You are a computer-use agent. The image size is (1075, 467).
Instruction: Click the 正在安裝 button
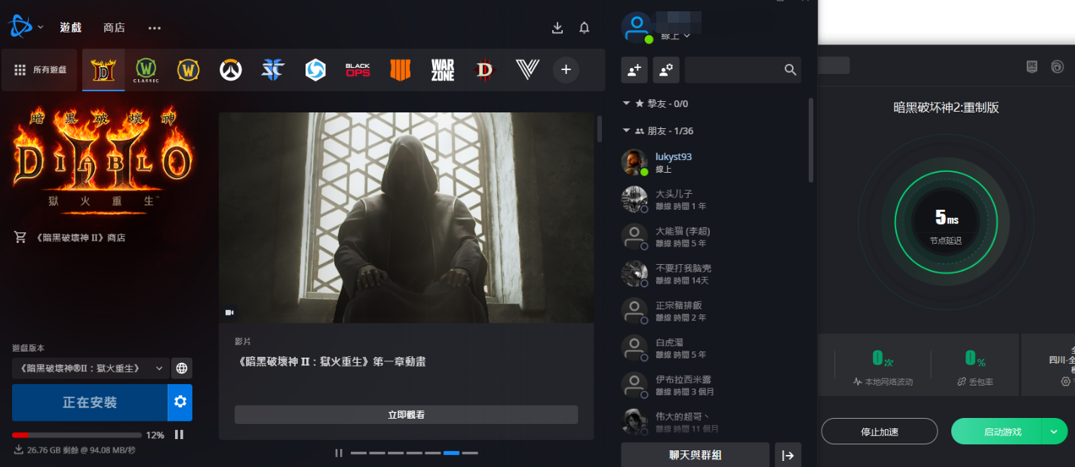click(x=90, y=402)
